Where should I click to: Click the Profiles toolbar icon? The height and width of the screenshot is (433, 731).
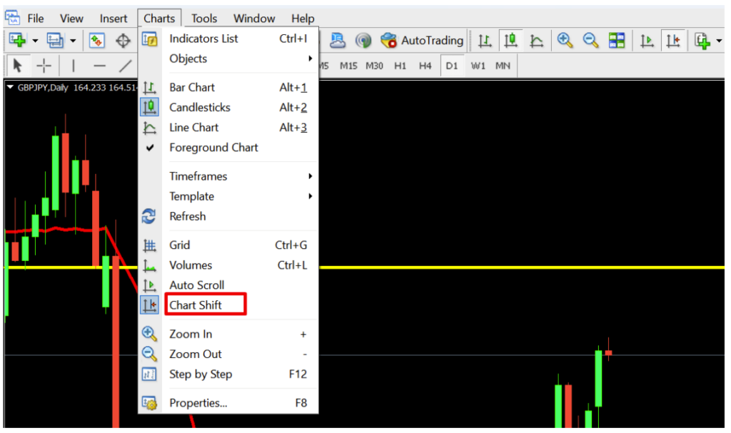click(x=55, y=41)
